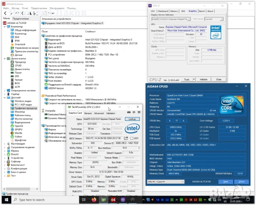256x205 pixels.
Task: Open the Файл menu in AIDA64
Action: [6, 8]
